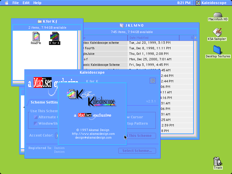232x174 pixels.
Task: Click the akamaidesign.com web address
Action: click(93, 134)
